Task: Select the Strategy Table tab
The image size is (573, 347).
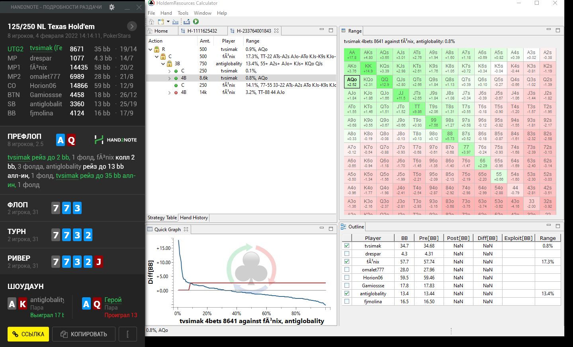Action: point(162,218)
